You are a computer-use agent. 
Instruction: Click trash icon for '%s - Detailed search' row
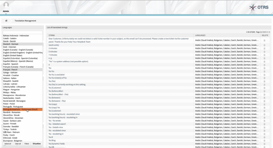[x=264, y=124]
